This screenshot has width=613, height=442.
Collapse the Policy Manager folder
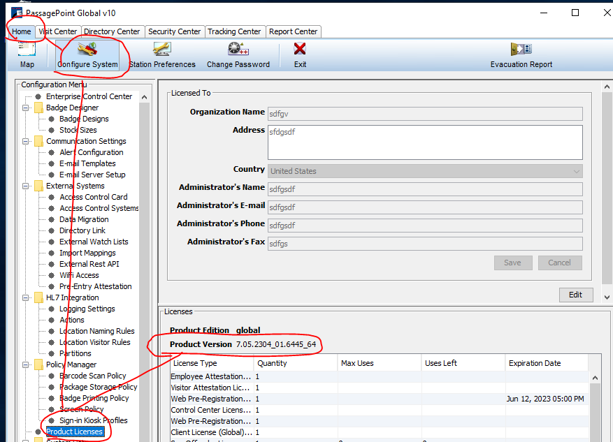pos(25,365)
